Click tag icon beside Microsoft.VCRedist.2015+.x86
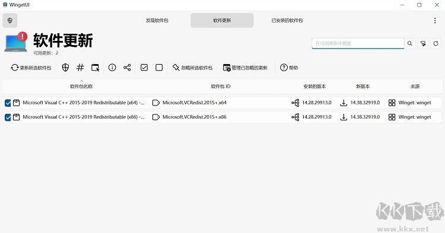The width and height of the screenshot is (445, 233). pos(156,117)
